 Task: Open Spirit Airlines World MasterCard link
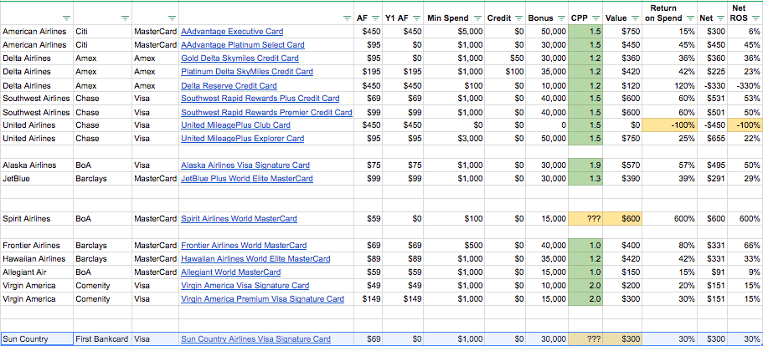tap(239, 219)
